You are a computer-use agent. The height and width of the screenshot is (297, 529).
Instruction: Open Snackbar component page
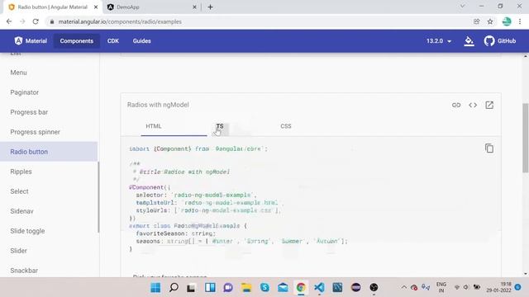[x=24, y=271]
